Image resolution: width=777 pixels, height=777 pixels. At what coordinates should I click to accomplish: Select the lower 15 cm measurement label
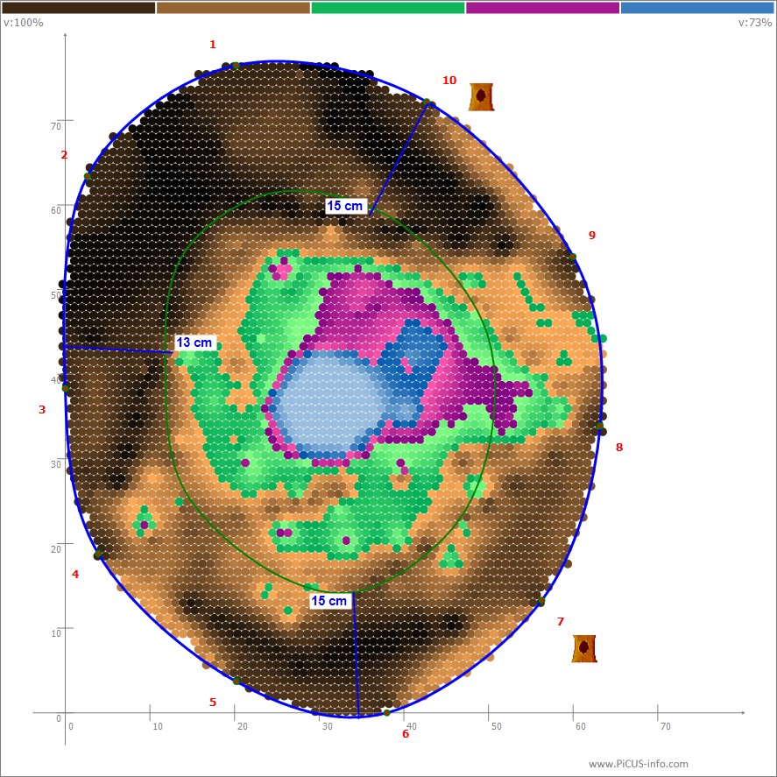coord(329,601)
